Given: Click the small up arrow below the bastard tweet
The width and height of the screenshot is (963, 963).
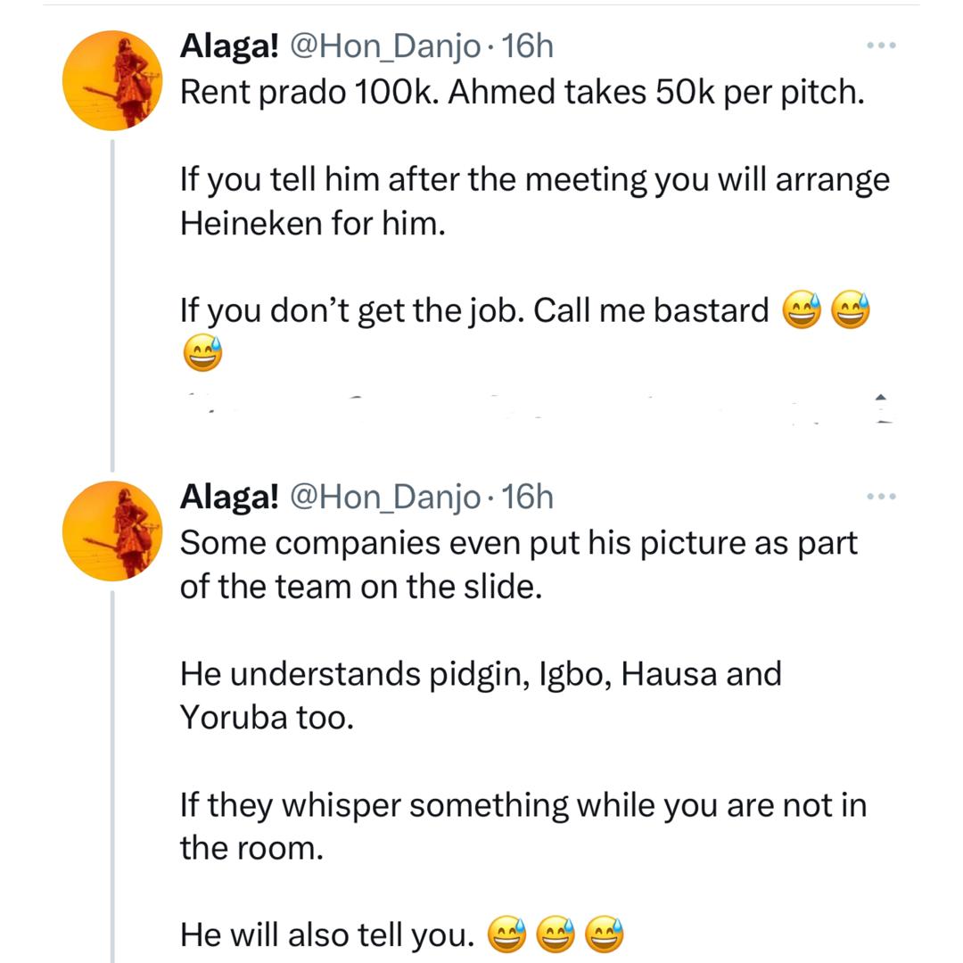Looking at the screenshot, I should point(880,397).
